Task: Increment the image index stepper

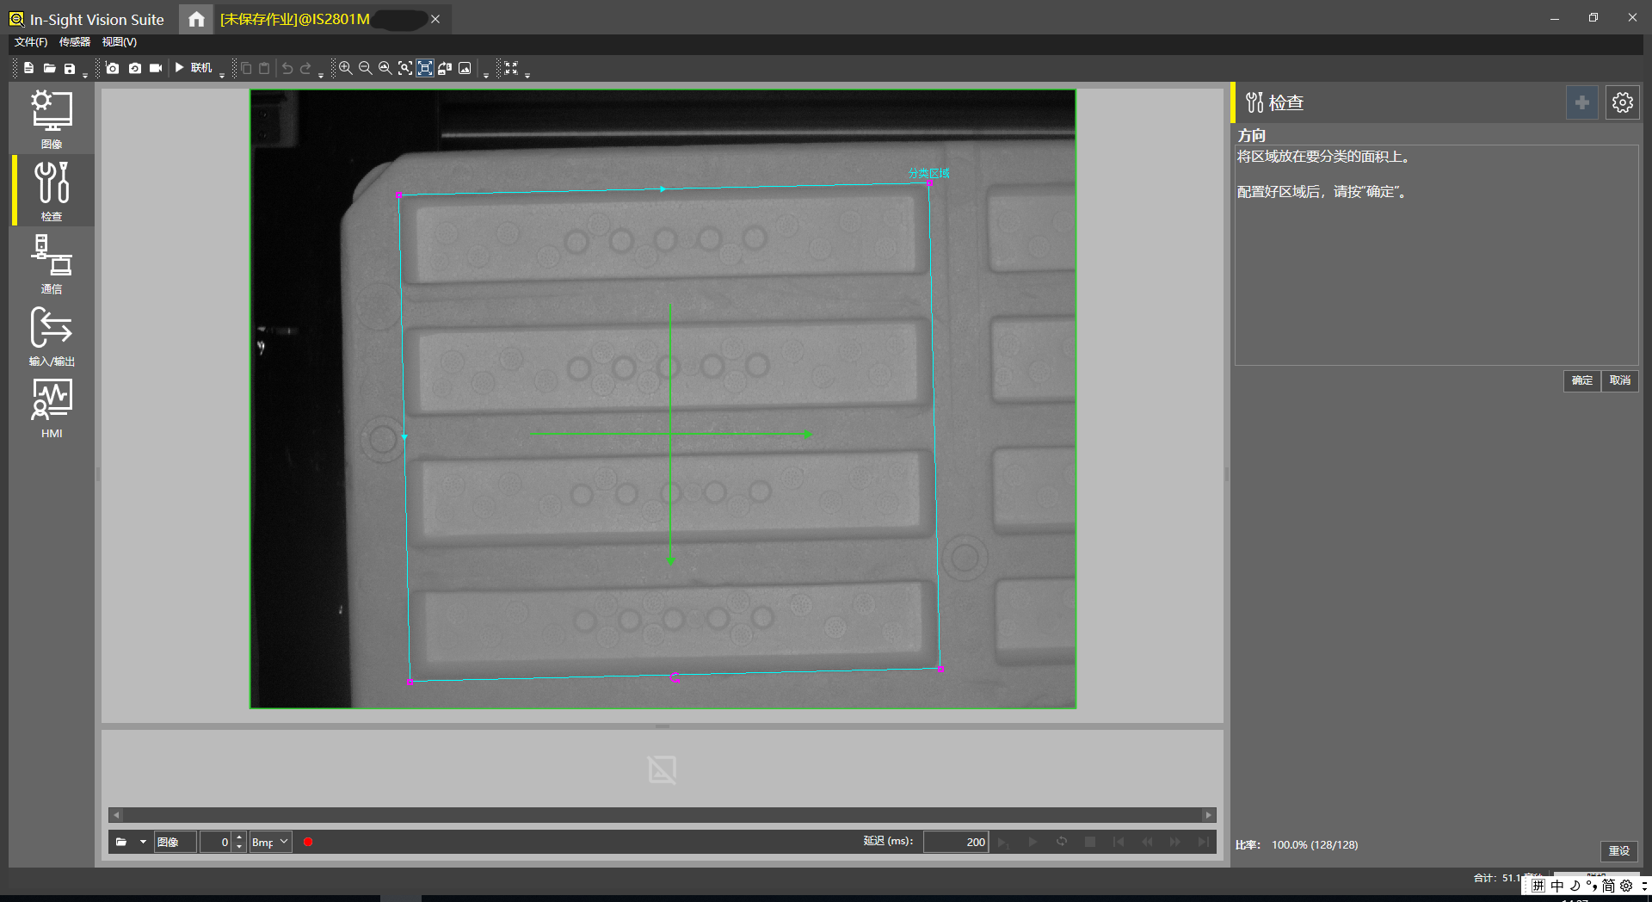Action: tap(240, 837)
